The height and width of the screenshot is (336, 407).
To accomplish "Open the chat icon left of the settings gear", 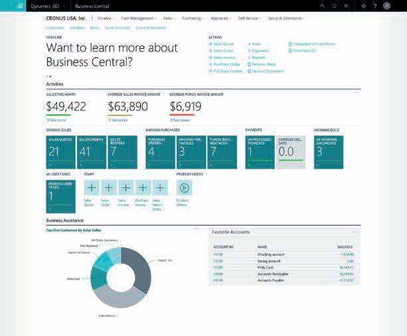I will pyautogui.click(x=346, y=6).
